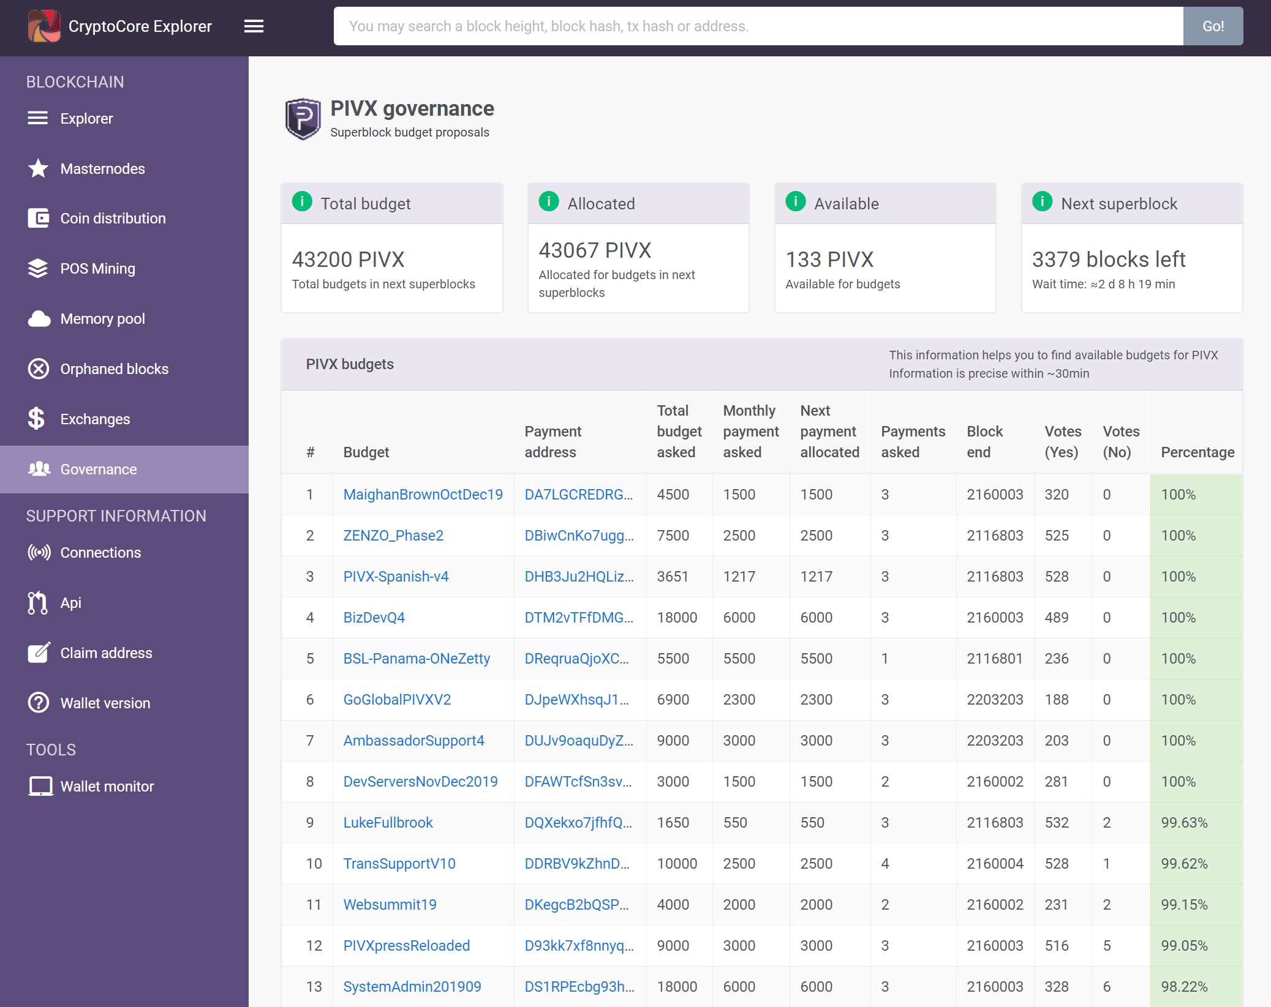The width and height of the screenshot is (1271, 1007).
Task: Select the Governance sidebar item
Action: pos(124,470)
